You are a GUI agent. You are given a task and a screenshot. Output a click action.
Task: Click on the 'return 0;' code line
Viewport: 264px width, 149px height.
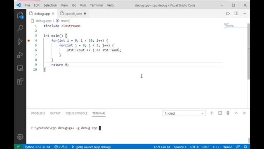tap(60, 65)
